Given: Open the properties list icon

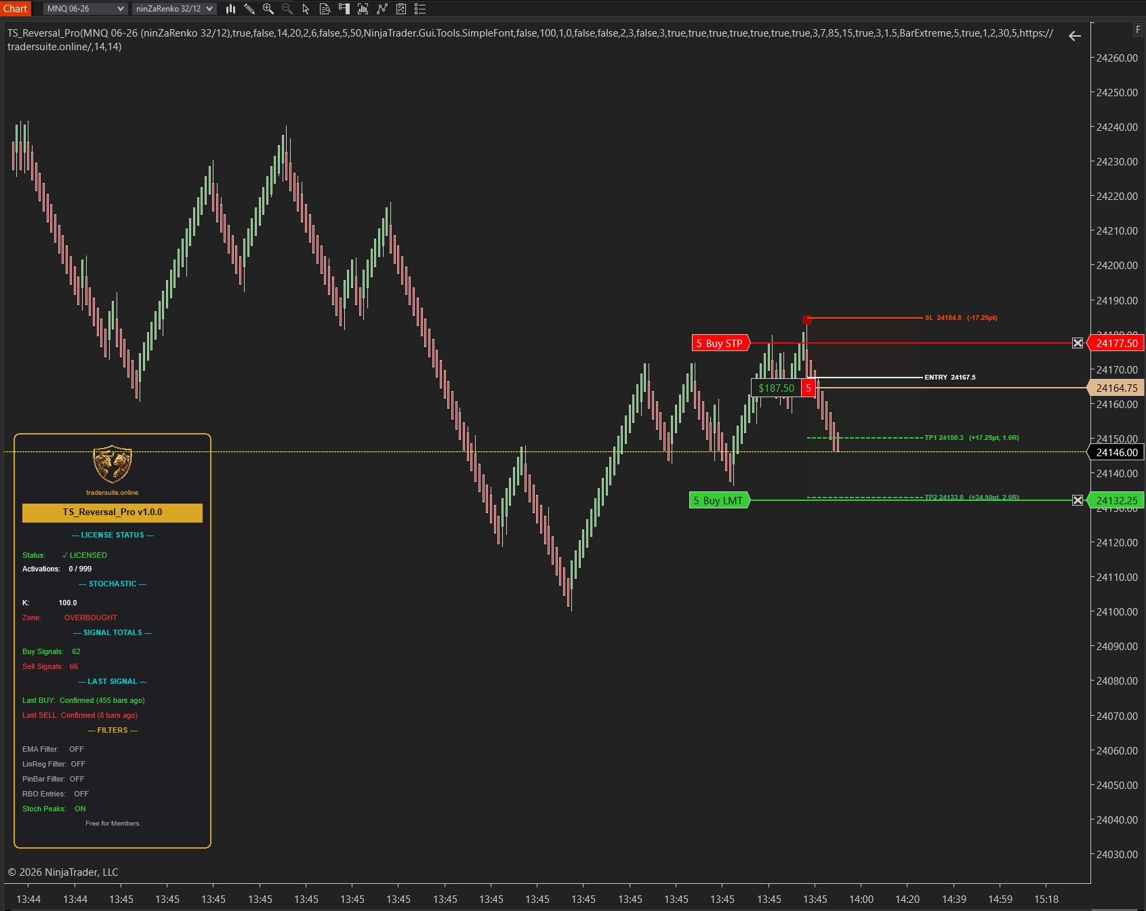Looking at the screenshot, I should point(420,9).
